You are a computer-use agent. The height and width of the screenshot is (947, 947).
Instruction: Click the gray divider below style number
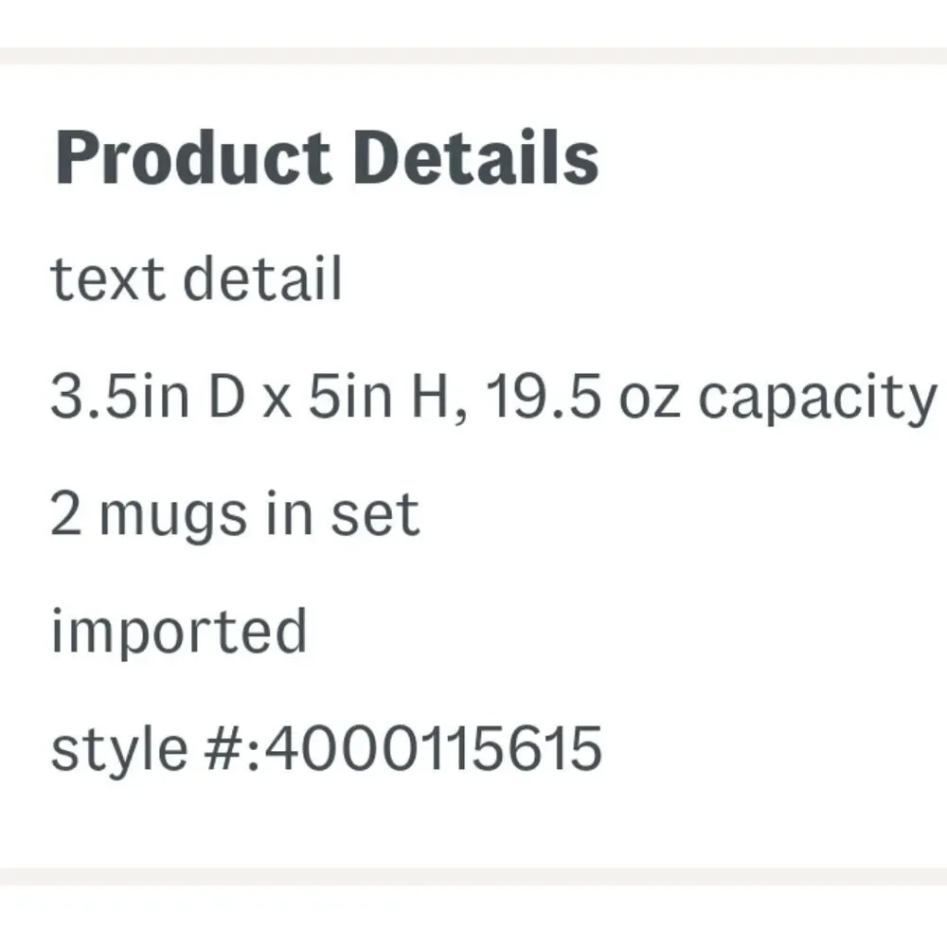click(473, 877)
